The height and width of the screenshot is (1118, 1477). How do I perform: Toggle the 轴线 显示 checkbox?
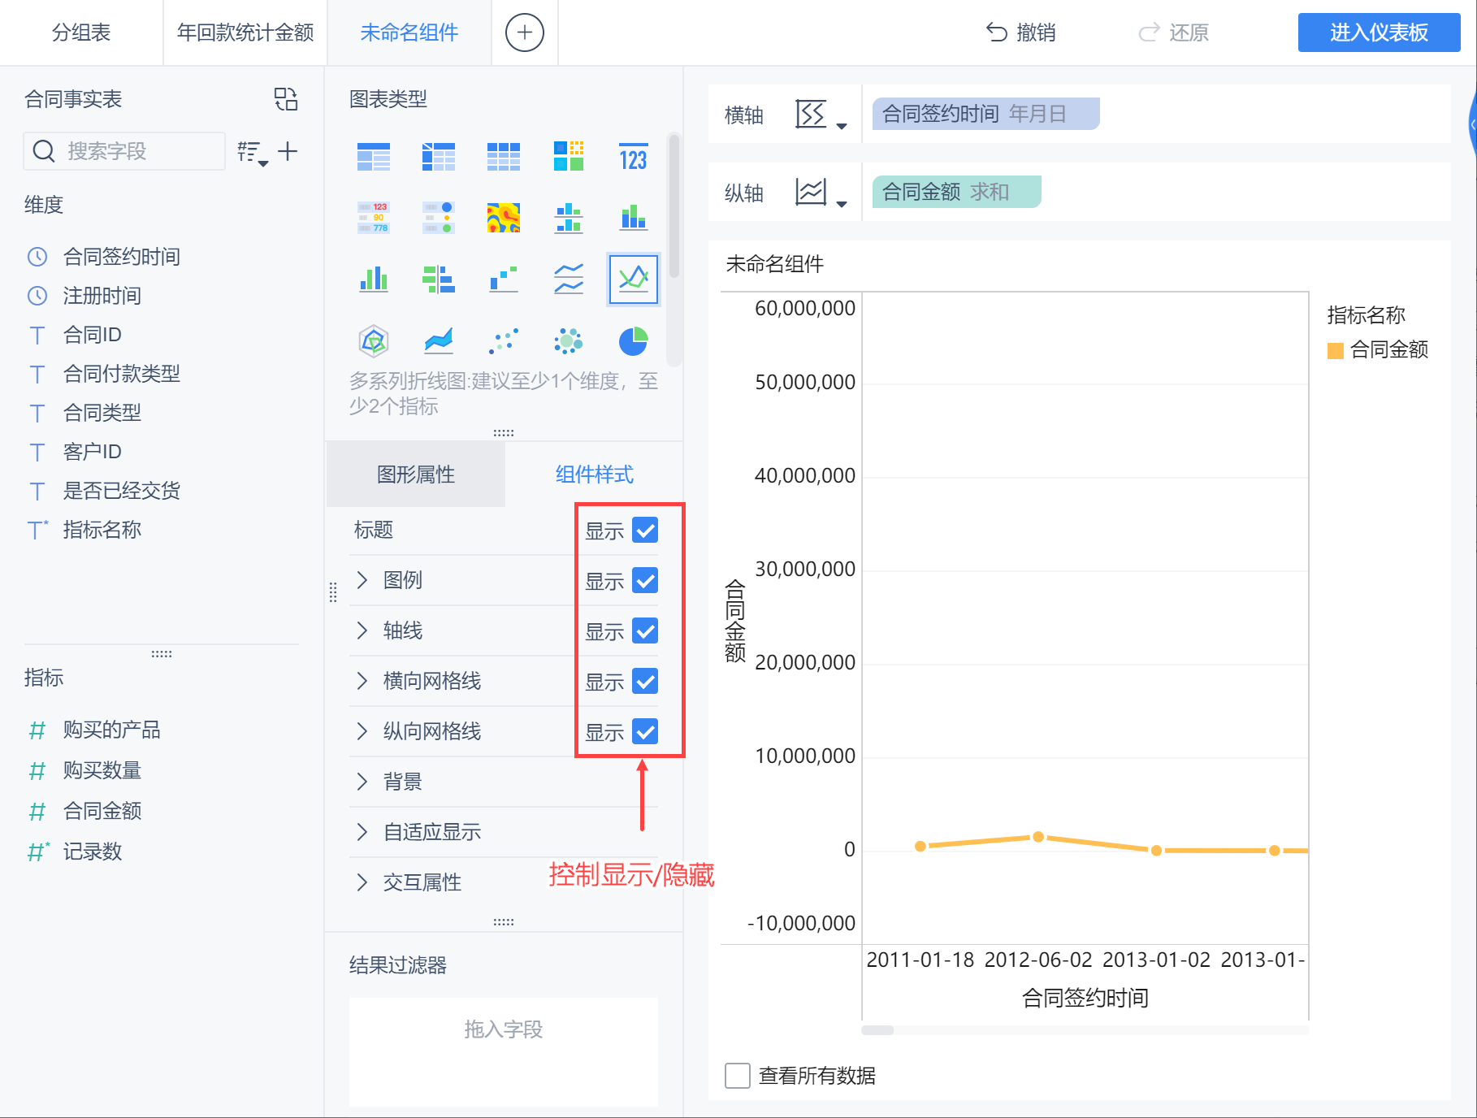pyautogui.click(x=645, y=630)
